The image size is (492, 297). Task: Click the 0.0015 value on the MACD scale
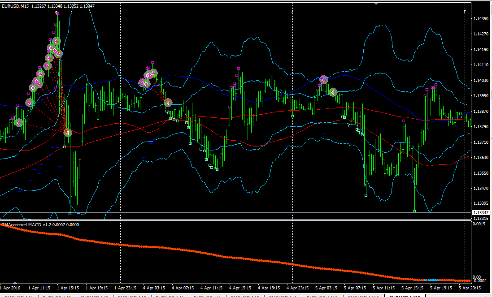479,224
